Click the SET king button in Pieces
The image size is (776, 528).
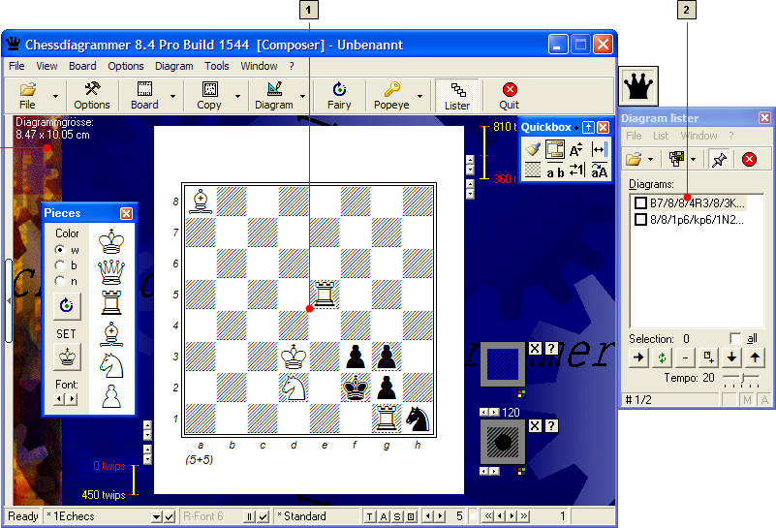(x=67, y=357)
